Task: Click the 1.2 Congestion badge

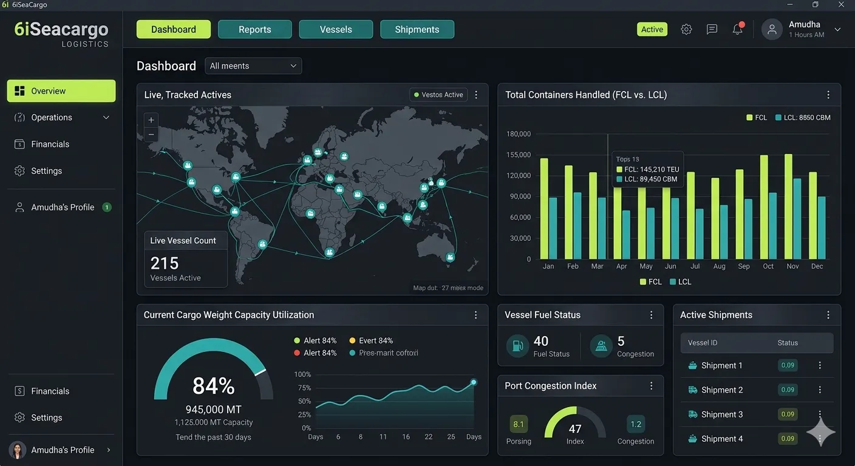Action: (636, 424)
